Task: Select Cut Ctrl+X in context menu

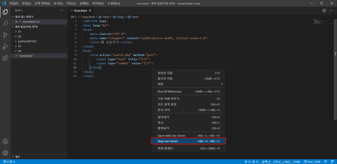Action: (188, 117)
